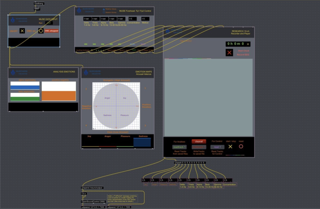The width and height of the screenshot is (320, 209).
Task: Click the udpsend 127.0.0.1 7200 object
Action: 119,207
